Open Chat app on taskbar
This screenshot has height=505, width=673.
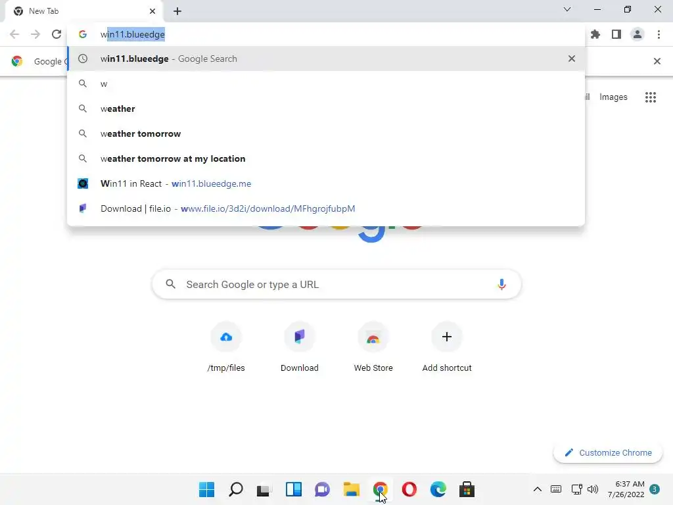point(322,489)
